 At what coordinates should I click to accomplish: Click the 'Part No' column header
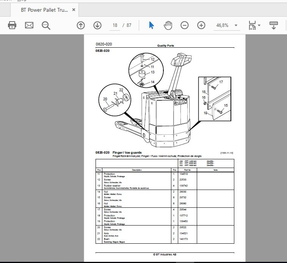tap(187, 170)
